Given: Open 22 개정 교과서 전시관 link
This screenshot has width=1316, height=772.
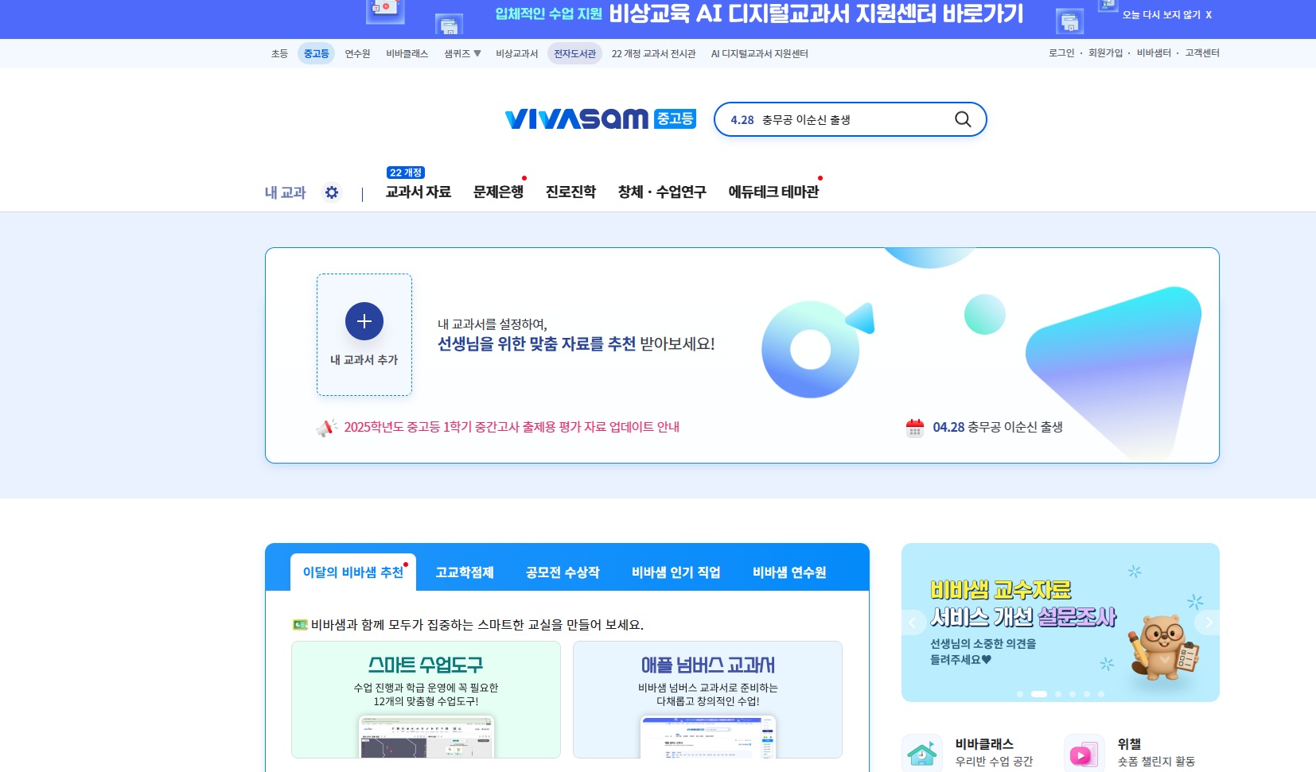Looking at the screenshot, I should (x=653, y=53).
